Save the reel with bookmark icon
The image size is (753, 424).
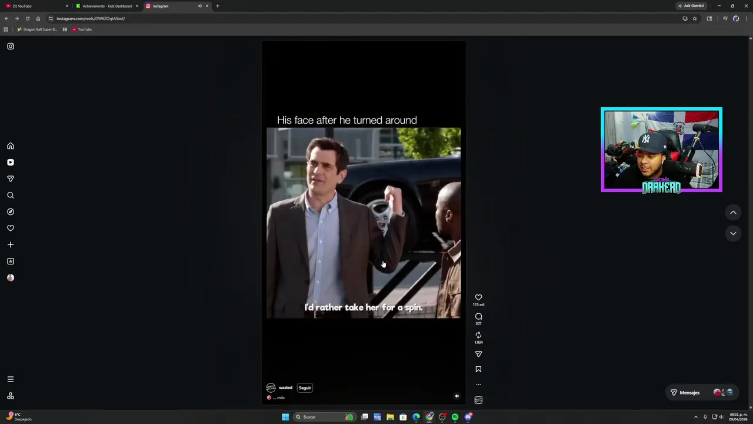[478, 369]
